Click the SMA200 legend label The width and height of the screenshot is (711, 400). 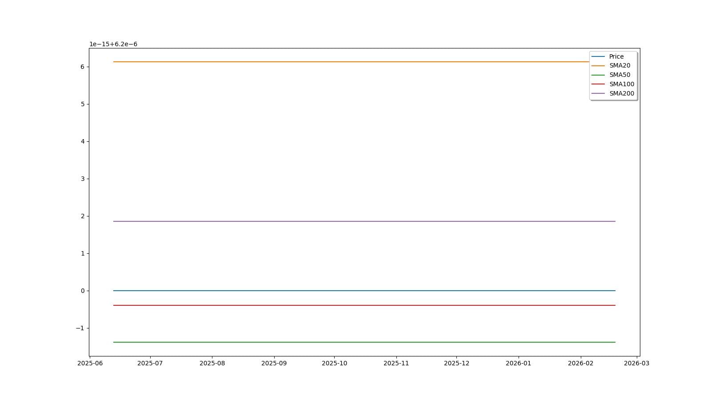pyautogui.click(x=622, y=94)
